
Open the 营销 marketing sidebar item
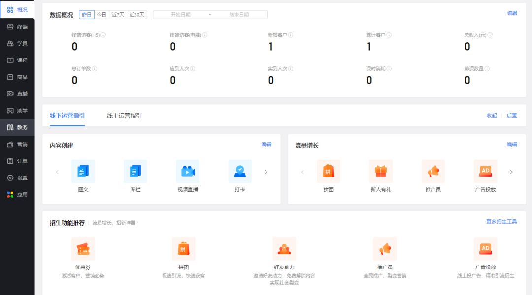click(x=17, y=144)
